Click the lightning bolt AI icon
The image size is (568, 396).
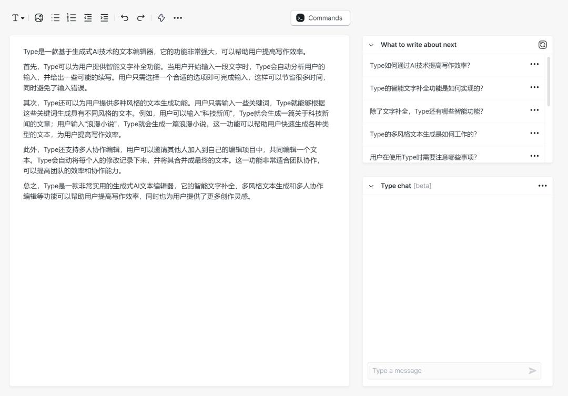[161, 18]
